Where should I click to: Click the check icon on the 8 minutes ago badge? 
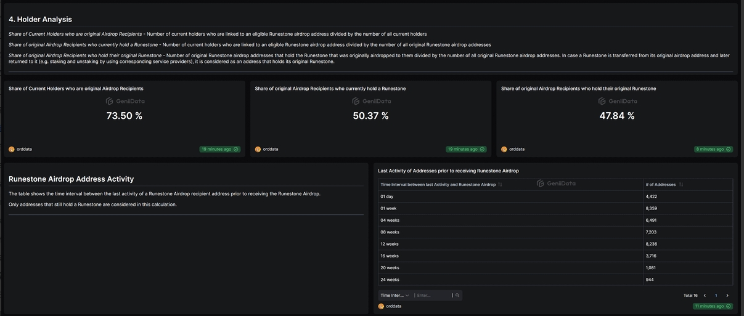click(729, 149)
